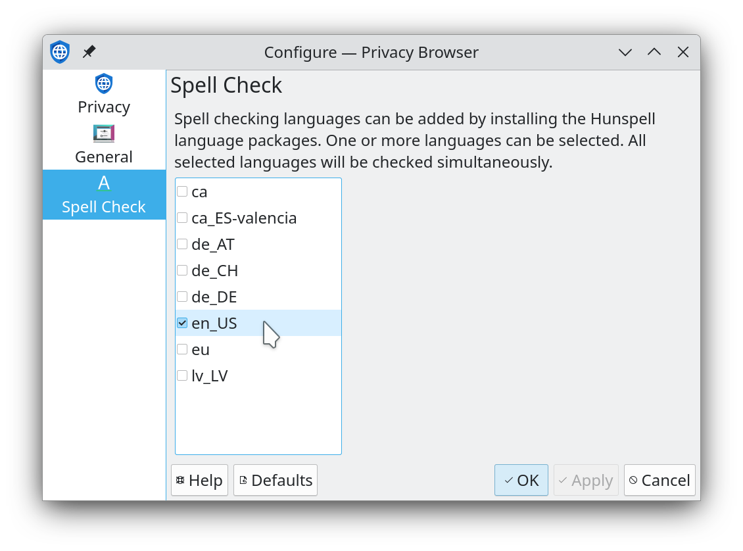Select the Spell Check sidebar icon
The height and width of the screenshot is (551, 743).
(104, 183)
